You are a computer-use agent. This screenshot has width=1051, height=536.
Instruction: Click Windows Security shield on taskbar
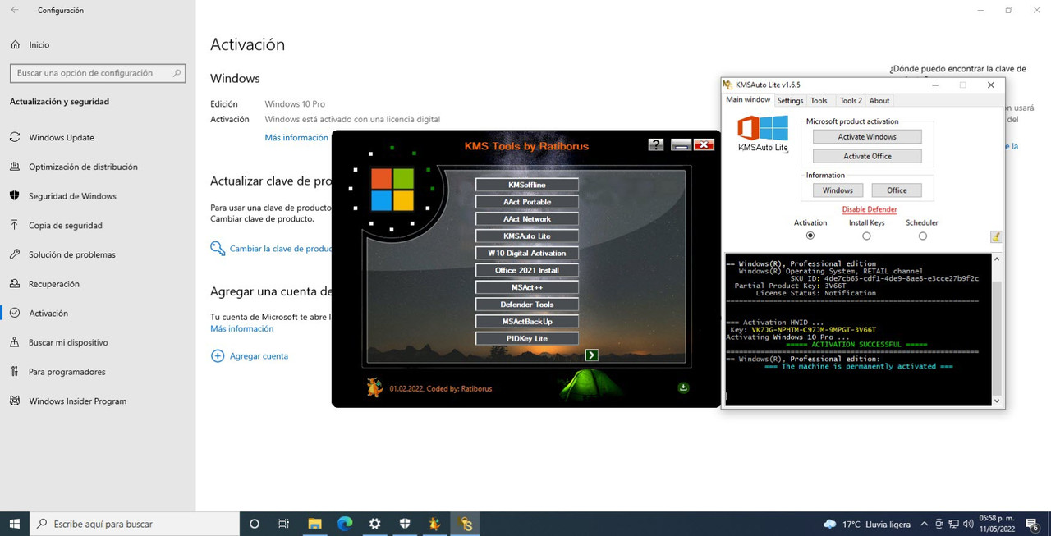[405, 524]
